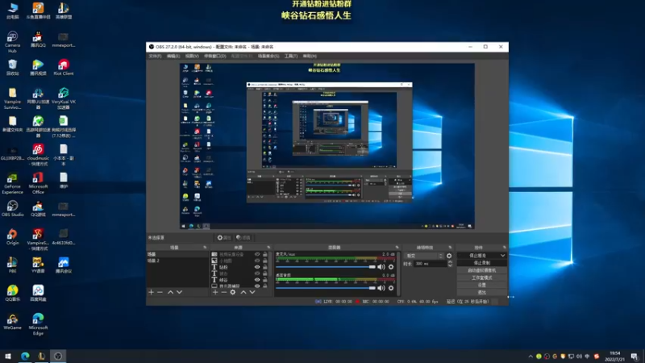Open 腾讯QQ desktop shortcut
The width and height of the screenshot is (645, 363).
38,40
